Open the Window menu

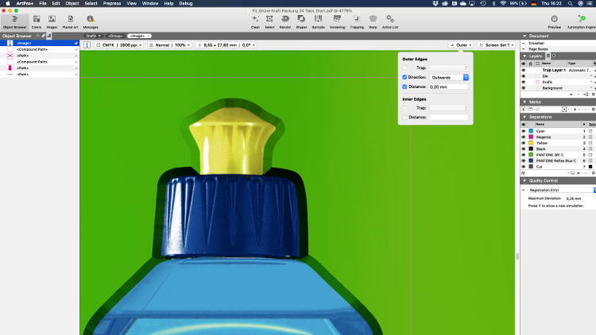(x=150, y=3)
